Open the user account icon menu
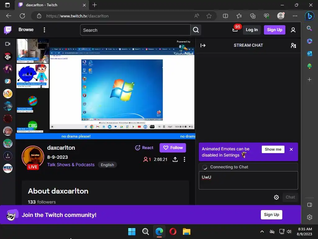 pyautogui.click(x=293, y=30)
